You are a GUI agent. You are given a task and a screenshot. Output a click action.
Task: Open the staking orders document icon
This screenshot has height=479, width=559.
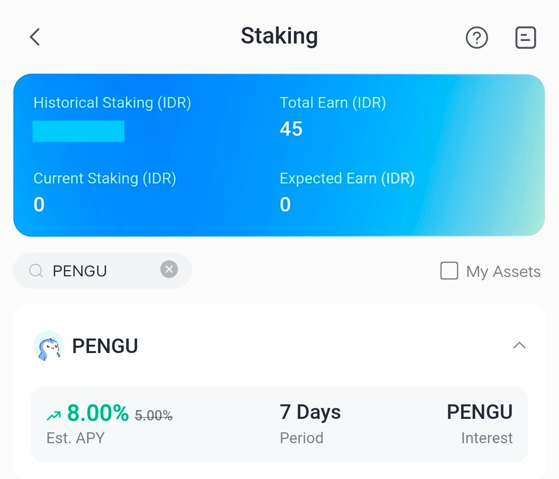pos(525,37)
